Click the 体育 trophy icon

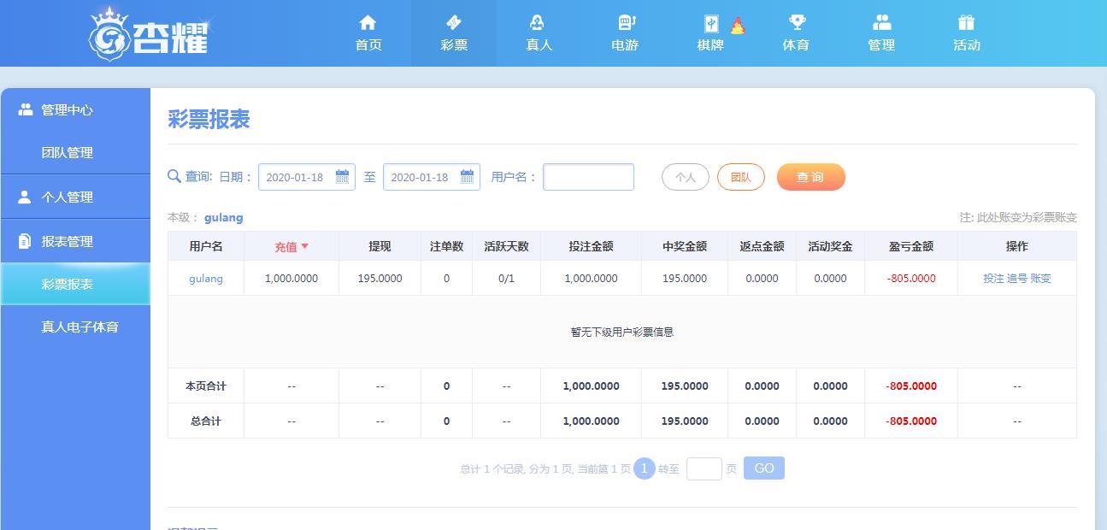(x=797, y=22)
